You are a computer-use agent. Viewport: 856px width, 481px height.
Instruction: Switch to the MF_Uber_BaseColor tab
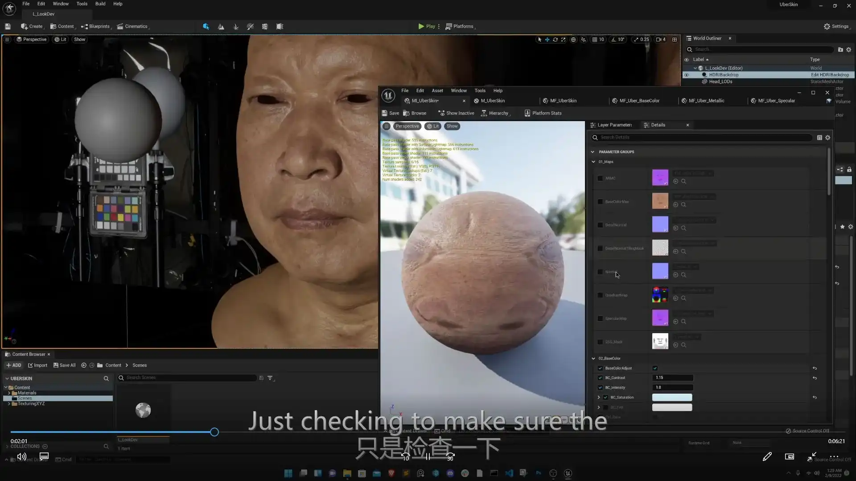point(639,101)
